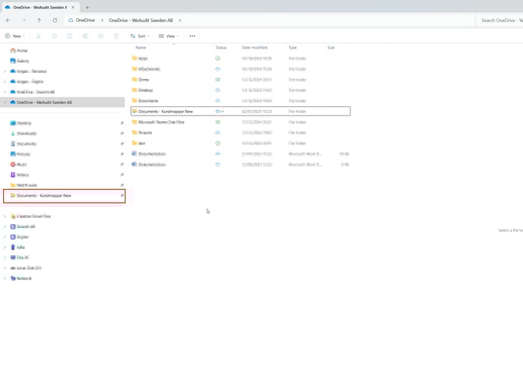This screenshot has height=373, width=523.
Task: Sort by the Status column header
Action: click(220, 48)
